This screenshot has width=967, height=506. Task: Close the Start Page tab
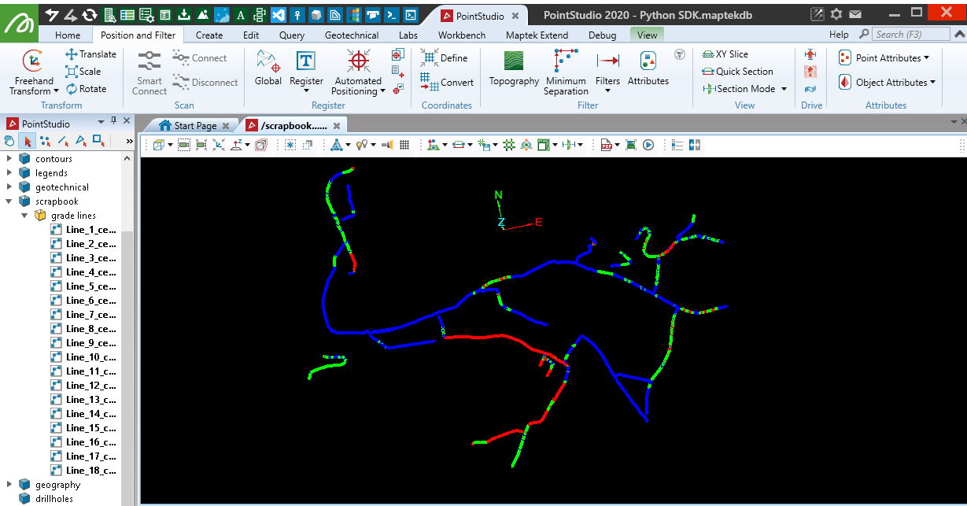point(226,126)
